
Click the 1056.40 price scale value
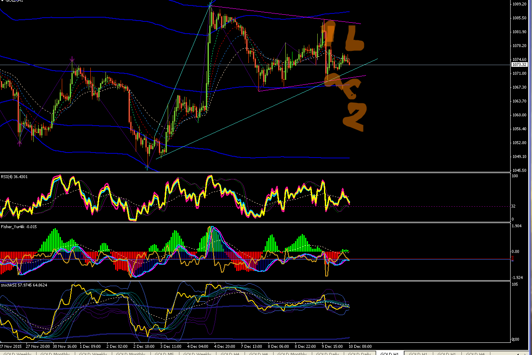coord(519,129)
